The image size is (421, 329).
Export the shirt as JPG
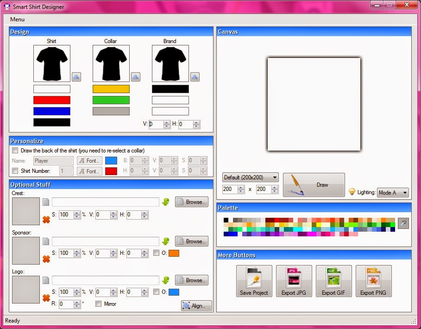pyautogui.click(x=294, y=281)
